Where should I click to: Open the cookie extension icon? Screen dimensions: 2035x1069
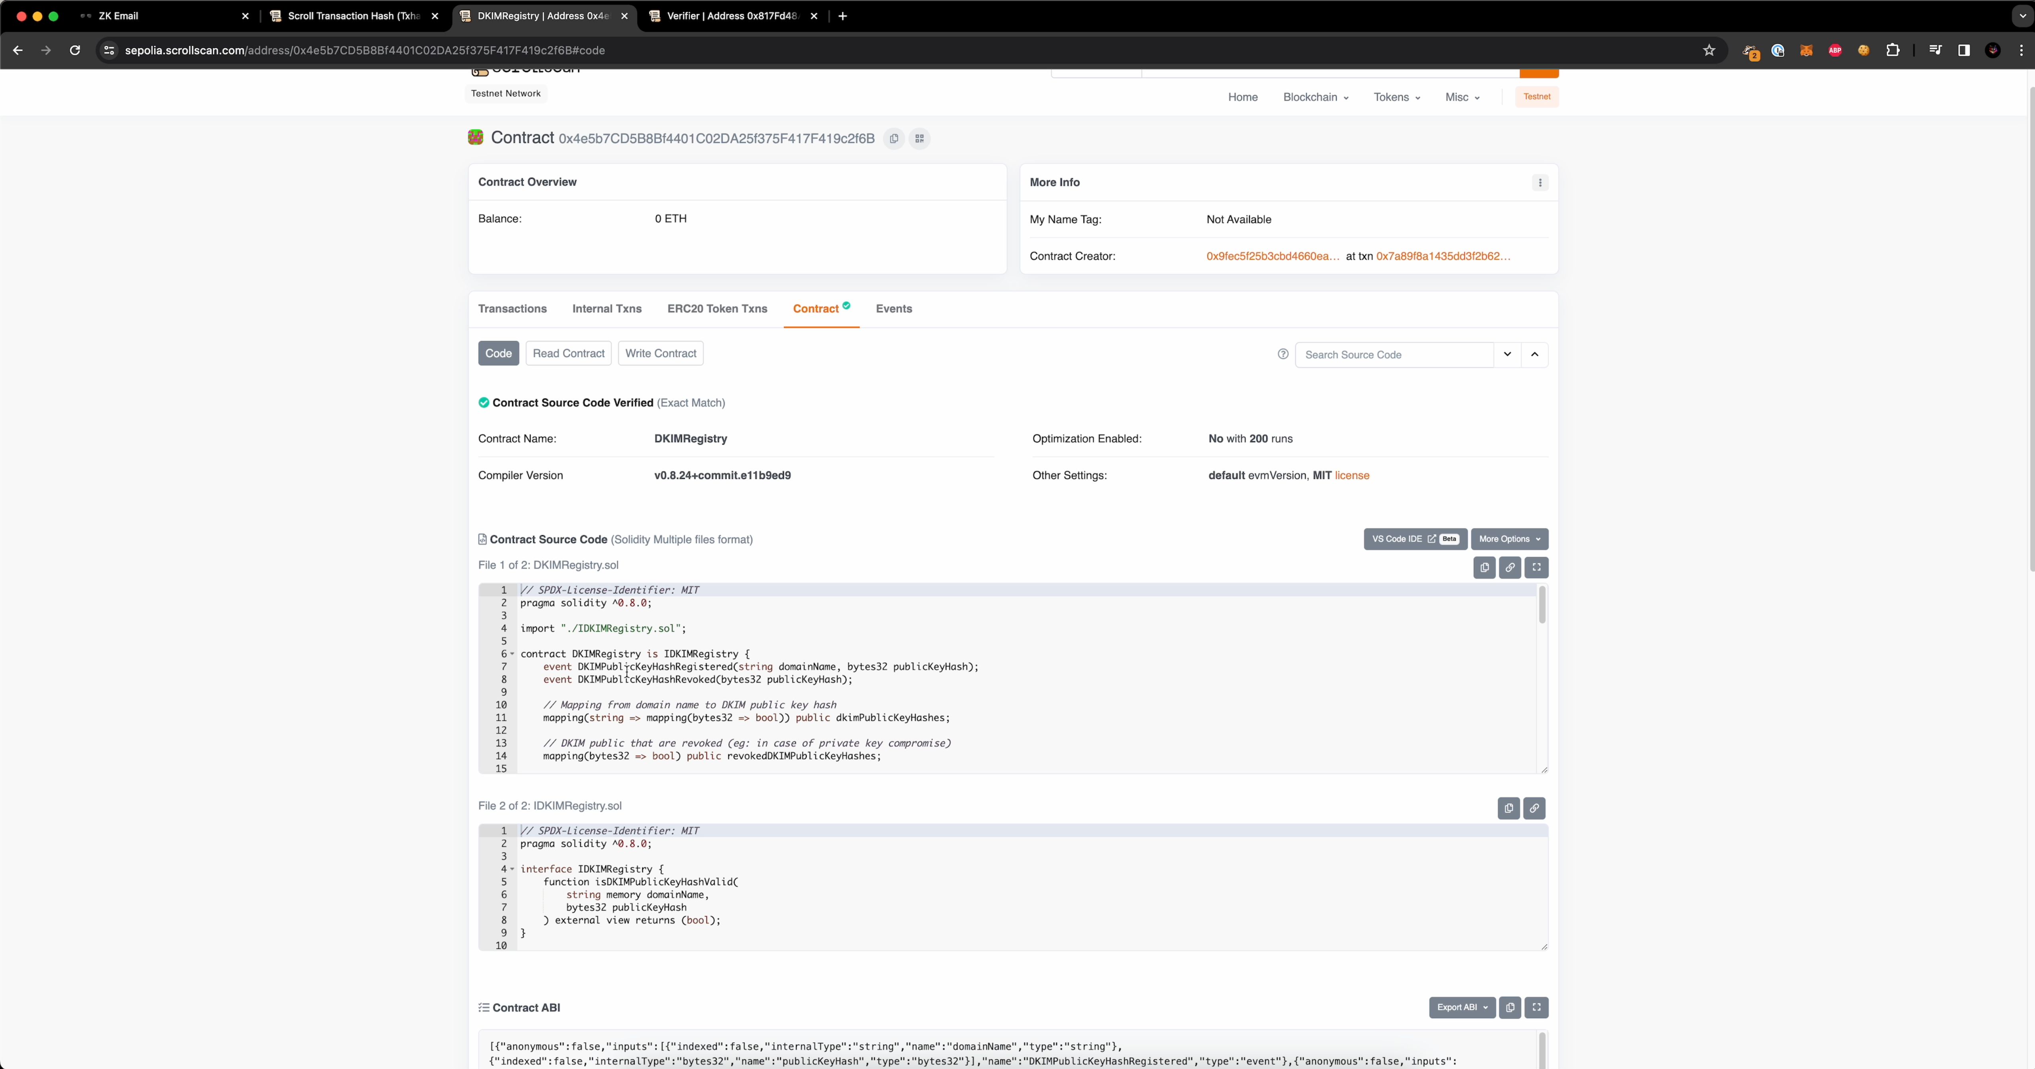click(x=1863, y=50)
